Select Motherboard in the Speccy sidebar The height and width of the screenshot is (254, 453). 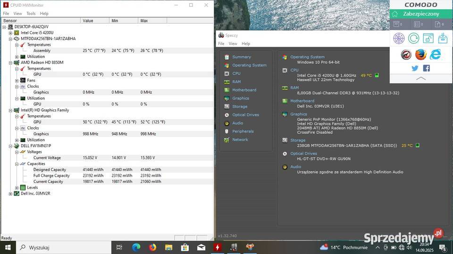point(244,90)
